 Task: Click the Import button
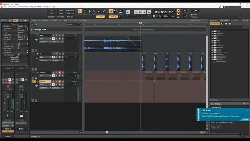61,11
